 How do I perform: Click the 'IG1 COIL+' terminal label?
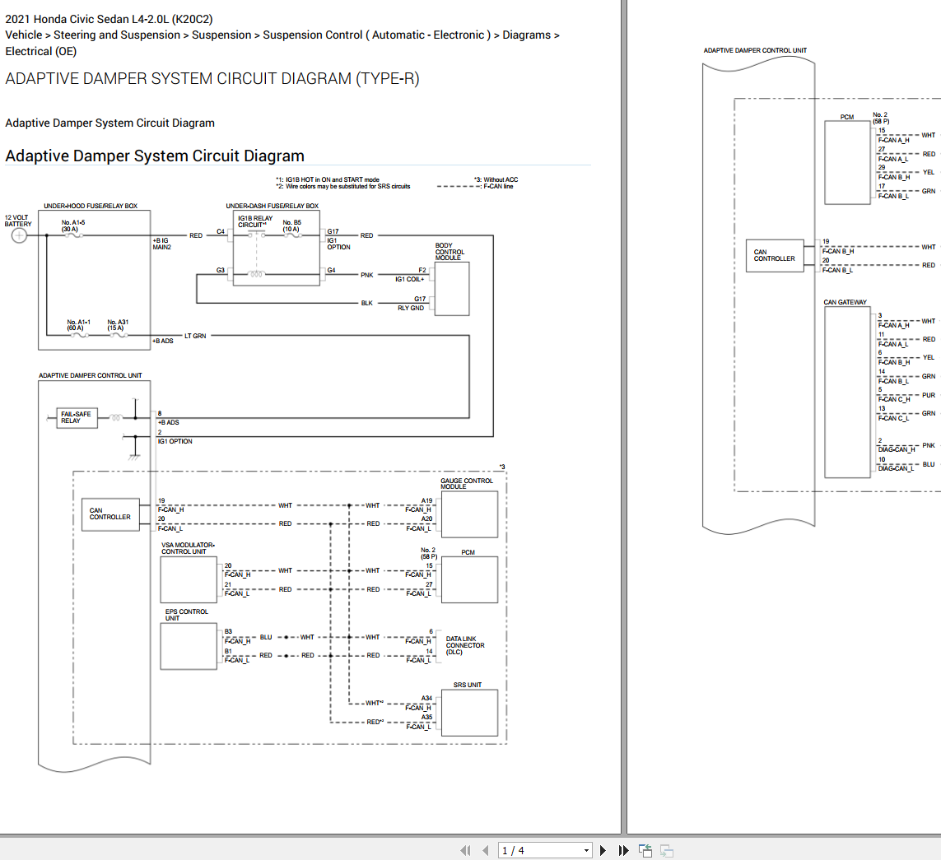point(410,279)
